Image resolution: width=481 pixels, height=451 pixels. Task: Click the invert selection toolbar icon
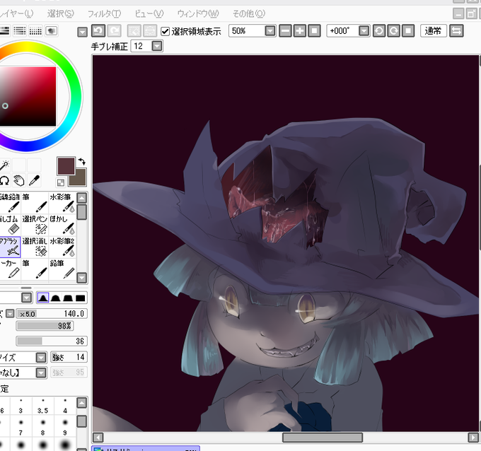[x=150, y=31]
